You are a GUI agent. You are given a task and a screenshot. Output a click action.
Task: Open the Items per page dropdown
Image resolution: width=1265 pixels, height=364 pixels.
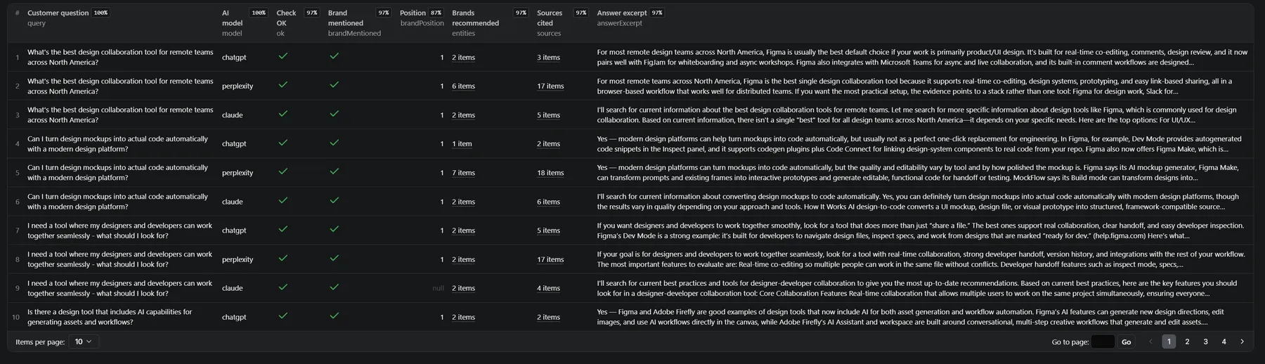84,342
